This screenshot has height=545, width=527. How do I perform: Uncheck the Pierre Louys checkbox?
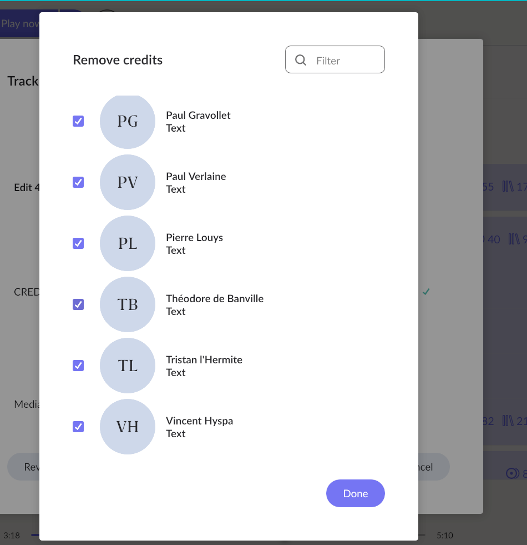(78, 243)
